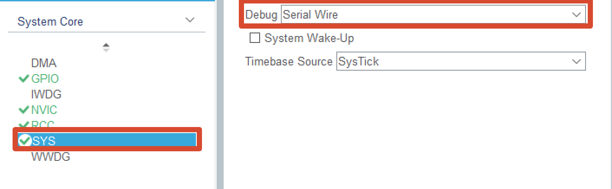612x189 pixels.
Task: Click the up/down sort arrows above DMA
Action: (106, 48)
